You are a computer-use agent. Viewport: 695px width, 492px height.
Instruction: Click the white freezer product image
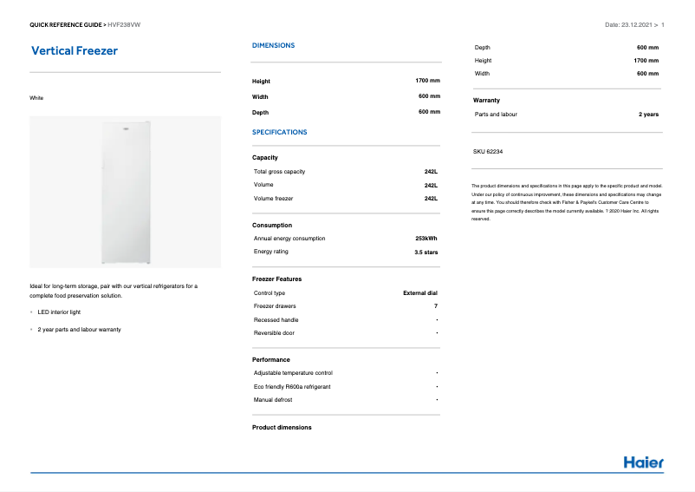click(126, 193)
